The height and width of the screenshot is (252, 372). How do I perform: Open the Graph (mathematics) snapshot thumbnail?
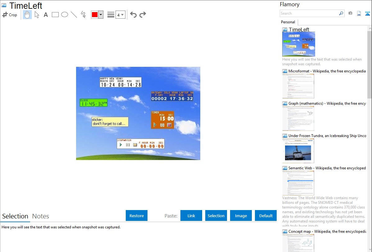298,118
